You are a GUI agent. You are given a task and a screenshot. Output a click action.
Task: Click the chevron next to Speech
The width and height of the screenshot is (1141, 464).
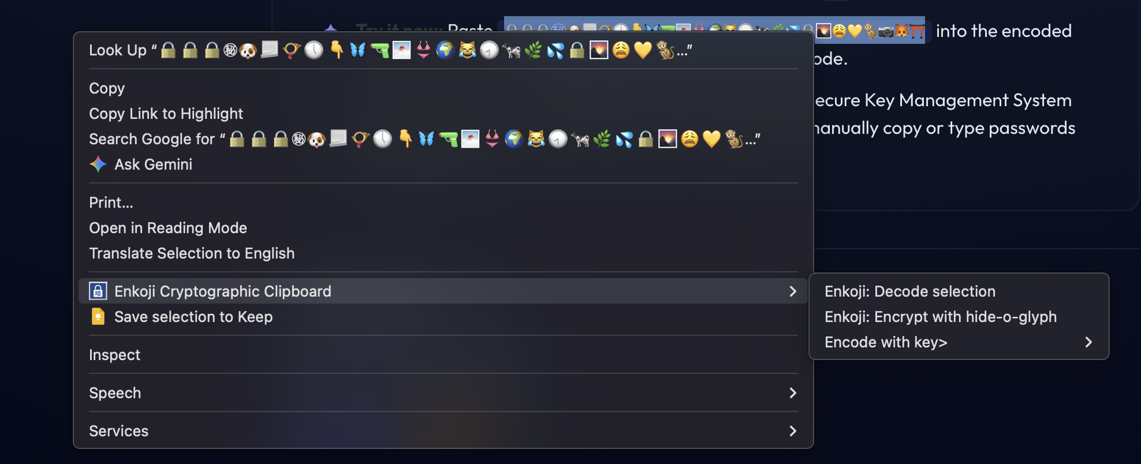click(793, 393)
